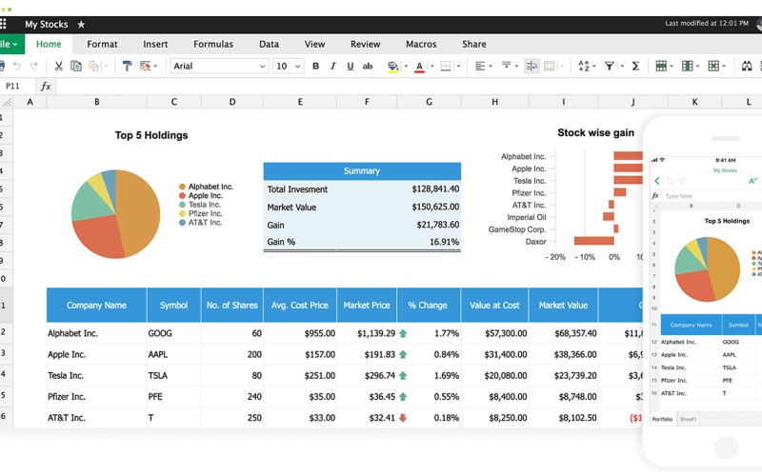
Task: Redo the previously undone action
Action: 33,66
